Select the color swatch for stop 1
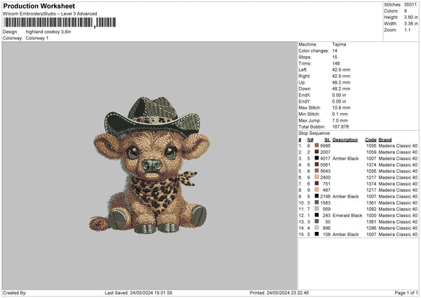The height and width of the screenshot is (298, 421). [x=317, y=145]
